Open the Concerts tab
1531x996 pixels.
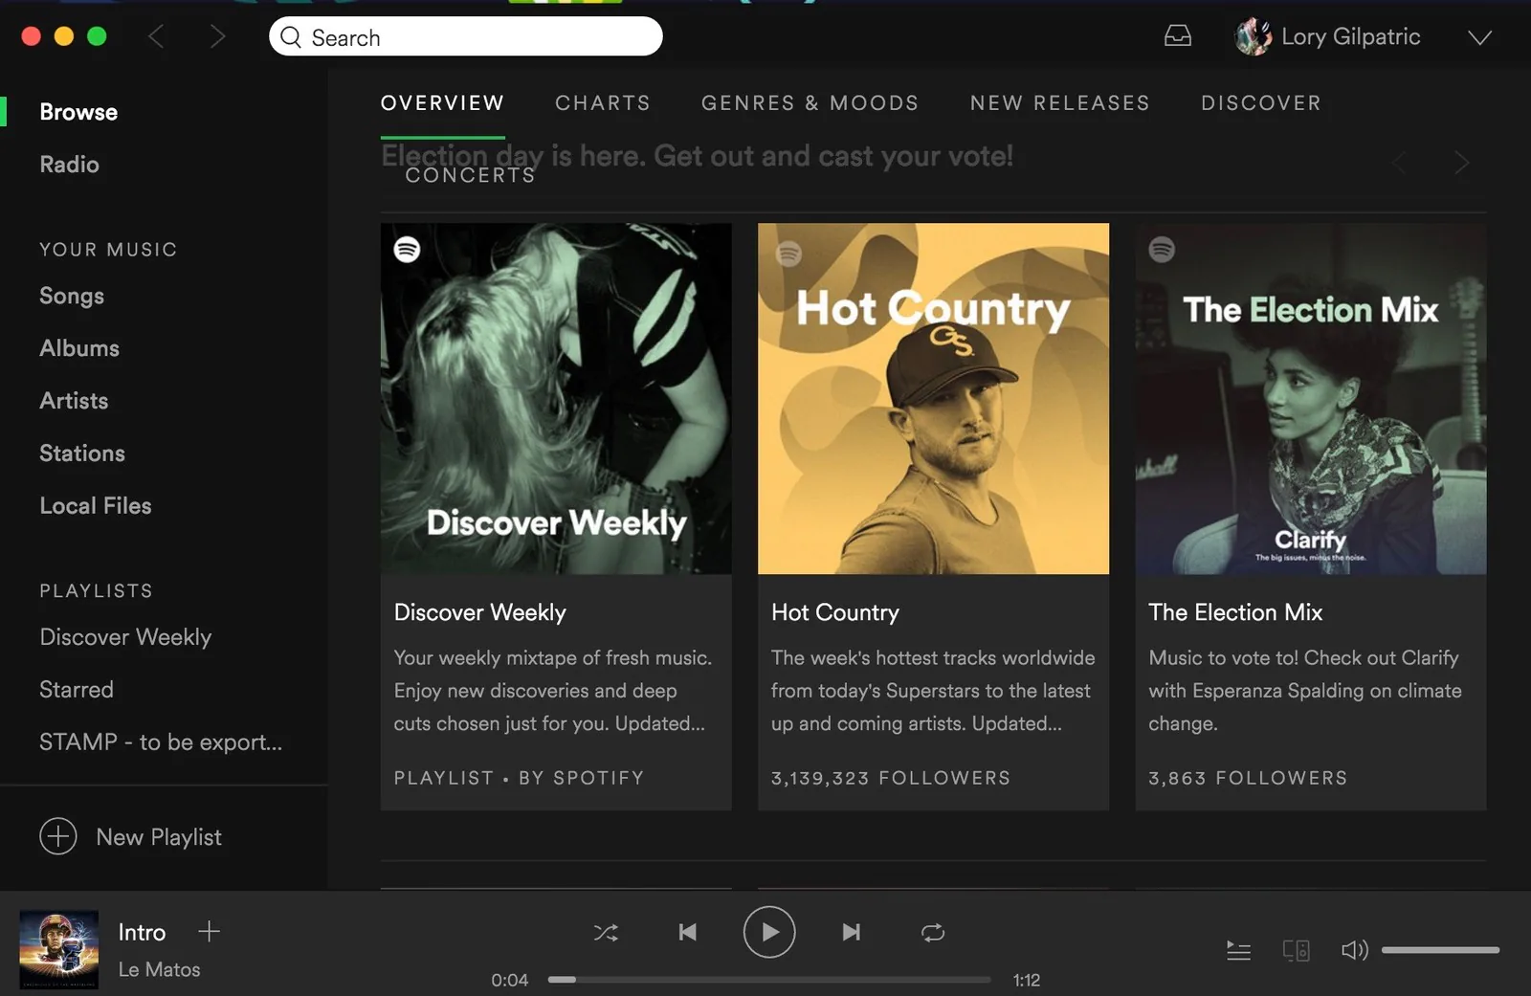470,175
